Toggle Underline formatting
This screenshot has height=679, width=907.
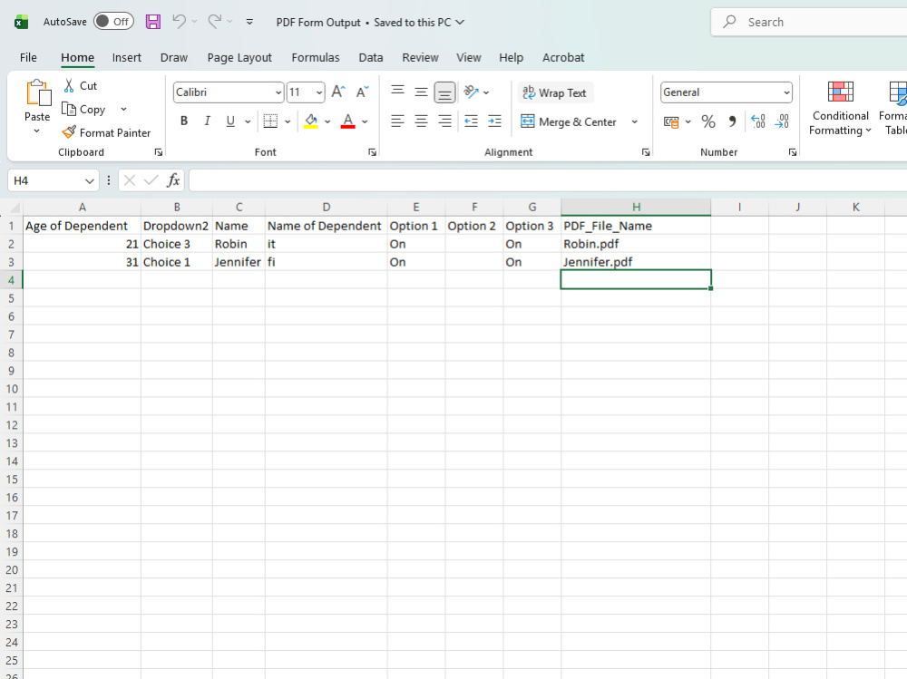pyautogui.click(x=230, y=121)
